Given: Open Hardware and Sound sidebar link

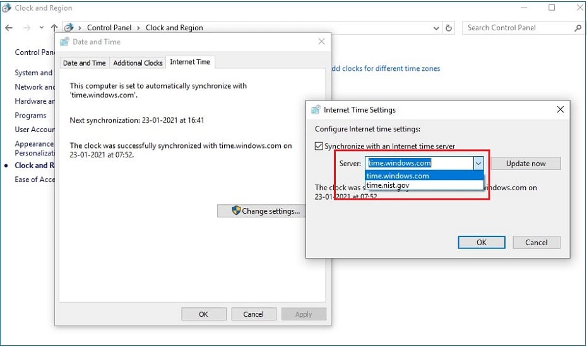Looking at the screenshot, I should pos(35,101).
